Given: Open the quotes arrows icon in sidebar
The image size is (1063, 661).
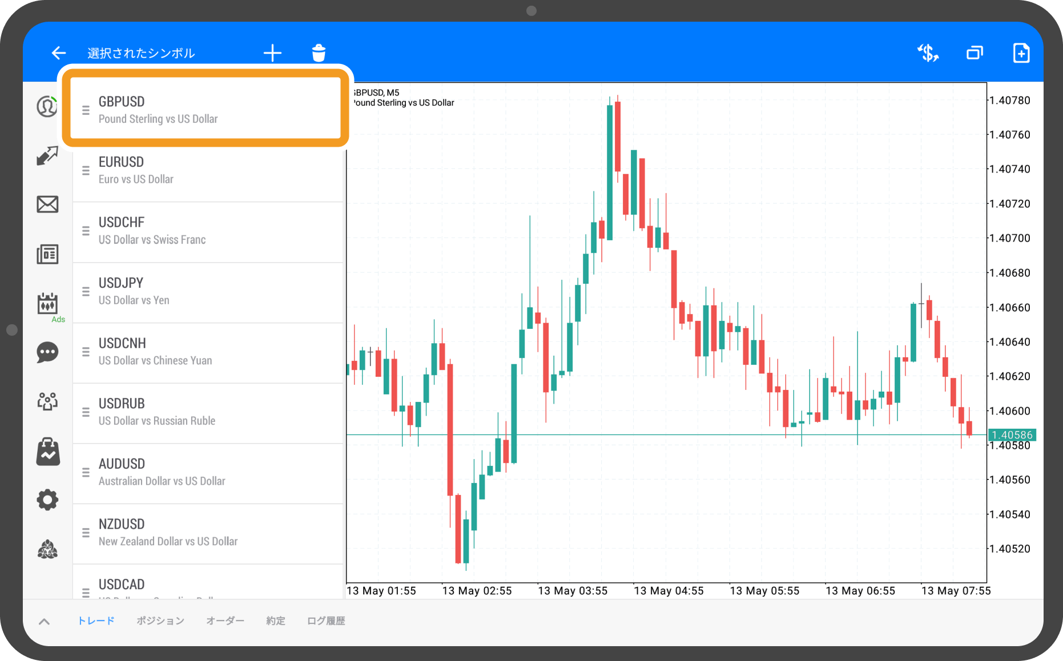Looking at the screenshot, I should [x=47, y=155].
